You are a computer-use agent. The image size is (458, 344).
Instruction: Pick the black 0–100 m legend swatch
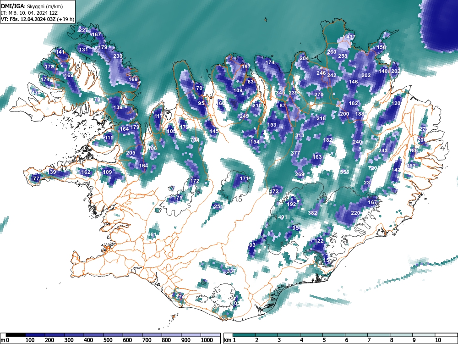16,335
